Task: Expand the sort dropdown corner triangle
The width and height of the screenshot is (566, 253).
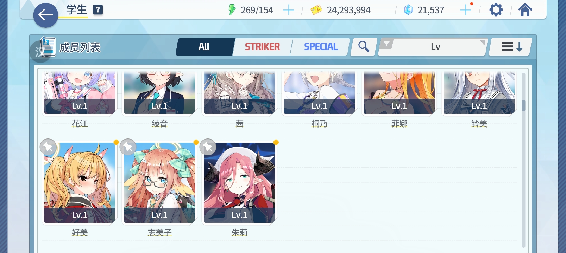Action: (483, 43)
